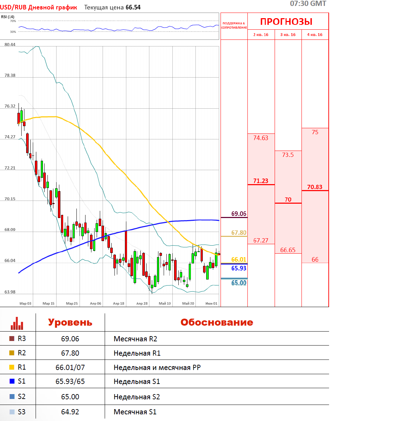Select the 67.80 resistance label beside chart

(239, 233)
